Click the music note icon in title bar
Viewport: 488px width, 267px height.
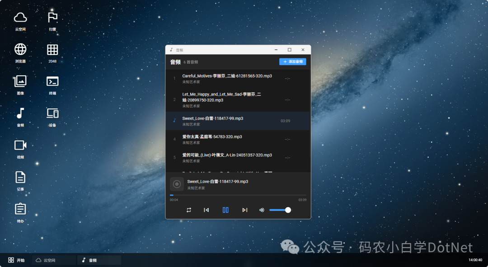[172, 50]
